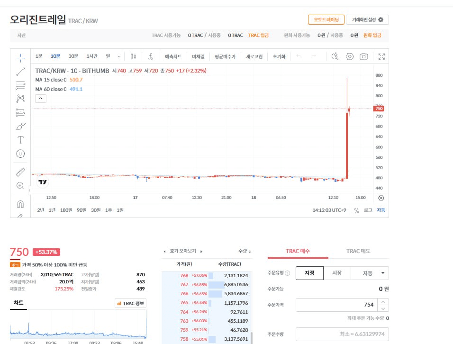Select the 1분 interval

point(39,56)
